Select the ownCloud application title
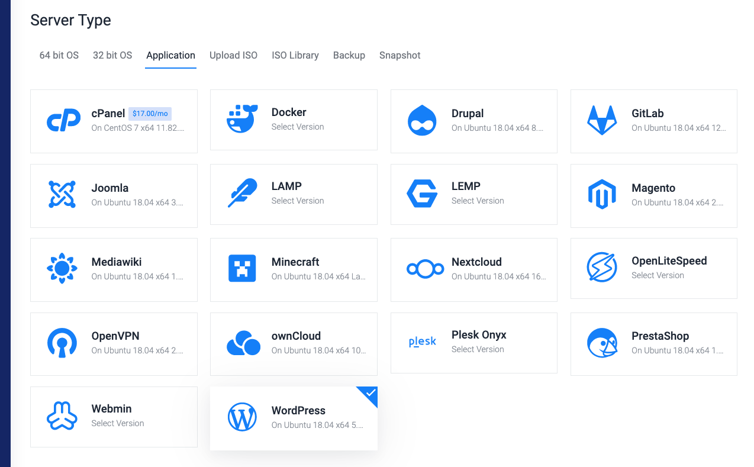This screenshot has width=754, height=467. tap(296, 336)
